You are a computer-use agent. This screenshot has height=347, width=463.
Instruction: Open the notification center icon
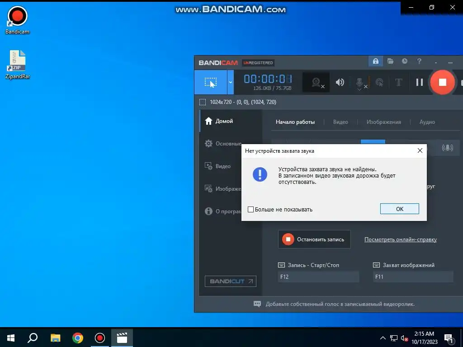[449, 338]
